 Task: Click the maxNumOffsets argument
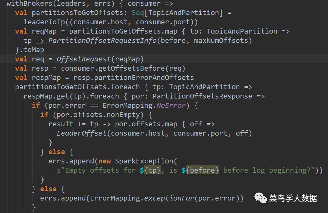[x=221, y=41]
